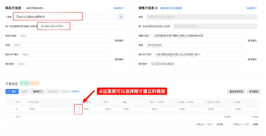
Task: Tick the checkbox for item row 1
Action: (10, 109)
